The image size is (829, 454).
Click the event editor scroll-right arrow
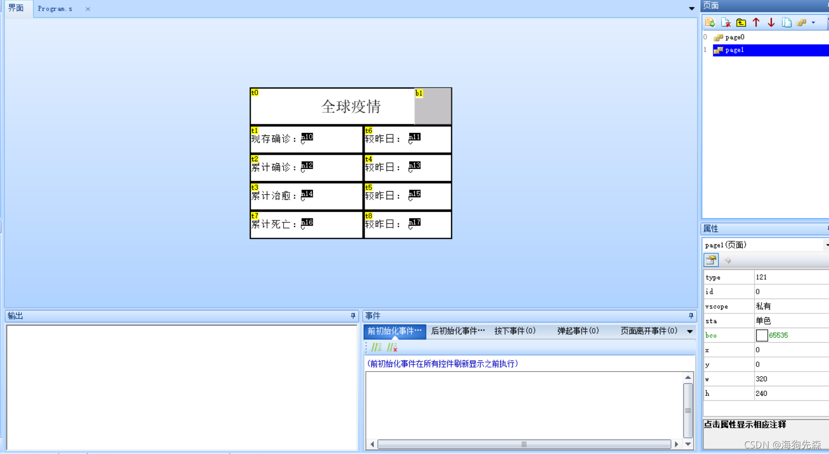pyautogui.click(x=676, y=444)
